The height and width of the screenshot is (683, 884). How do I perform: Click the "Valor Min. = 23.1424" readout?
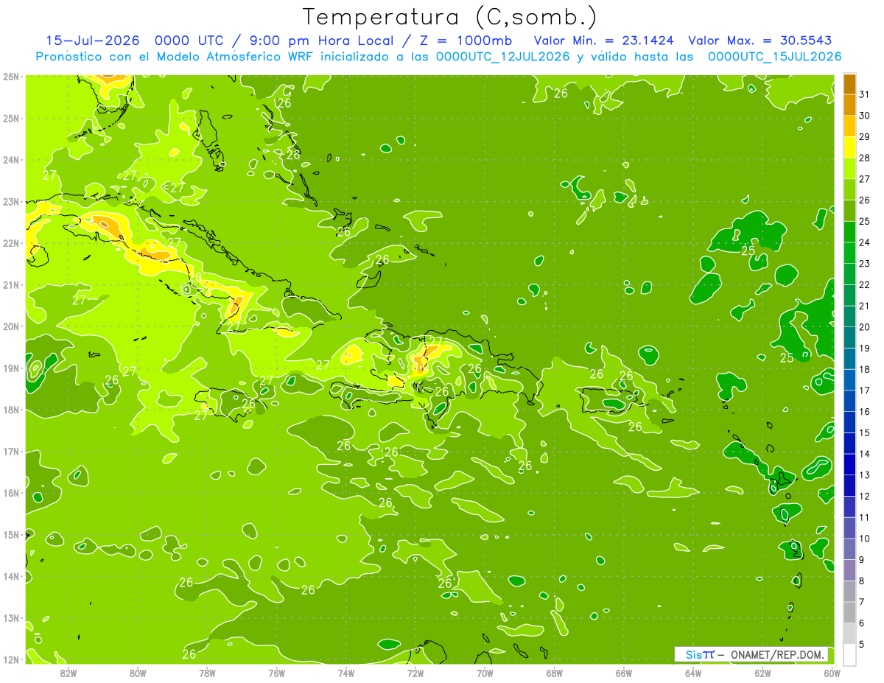[x=604, y=41]
